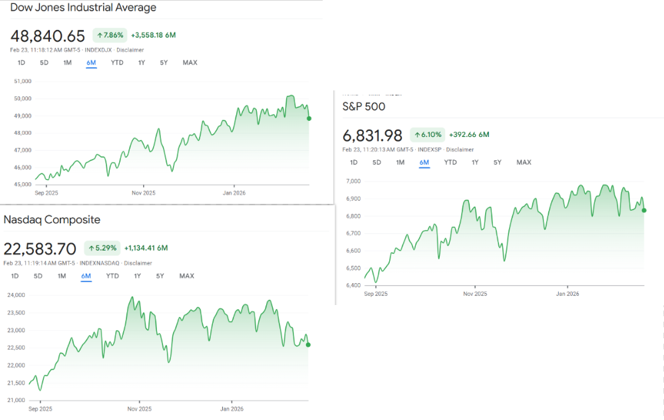The image size is (664, 420).
Task: Select the 5D range on Dow Jones chart
Action: pos(44,63)
